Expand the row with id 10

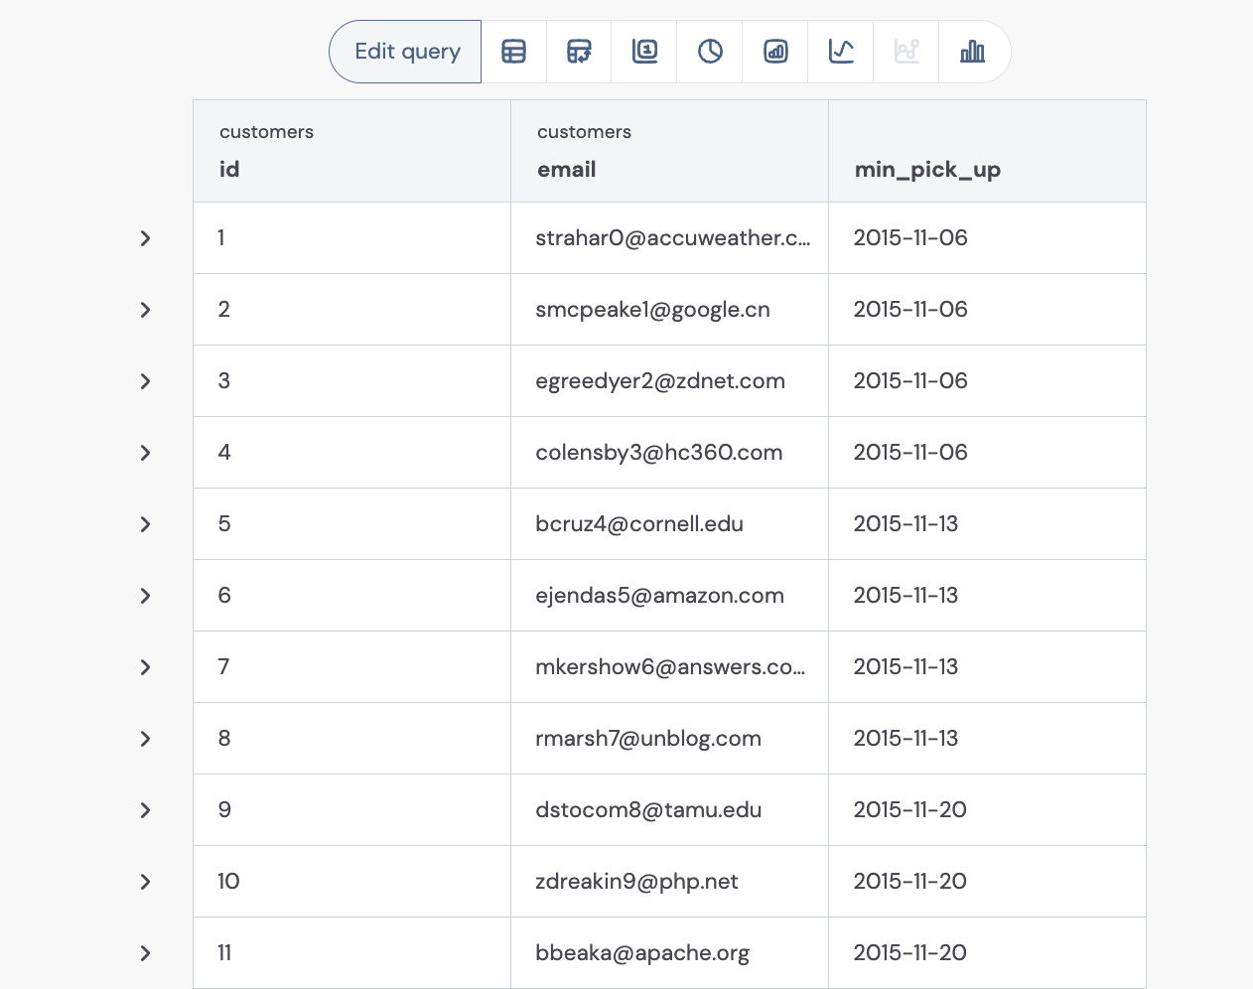click(x=146, y=882)
